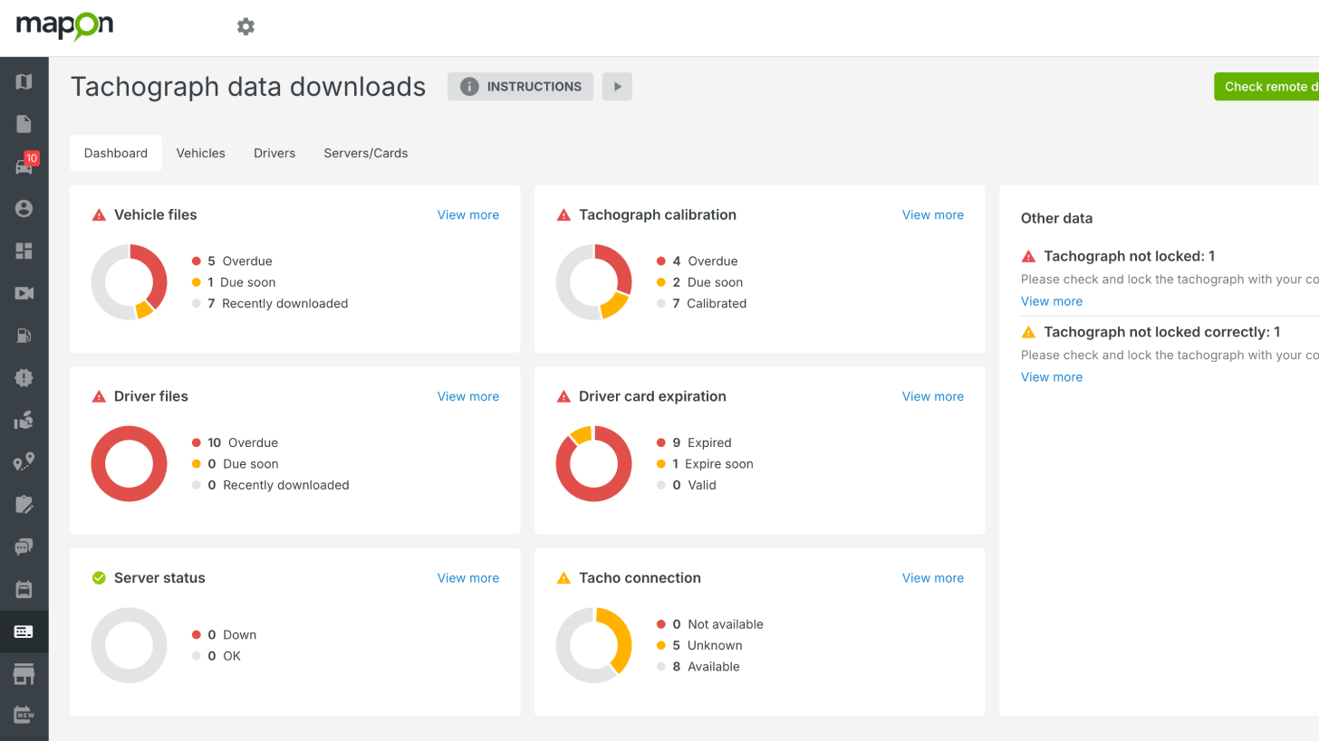This screenshot has width=1319, height=741.
Task: Select the tachograph card icon currently highlighted
Action: pyautogui.click(x=24, y=632)
